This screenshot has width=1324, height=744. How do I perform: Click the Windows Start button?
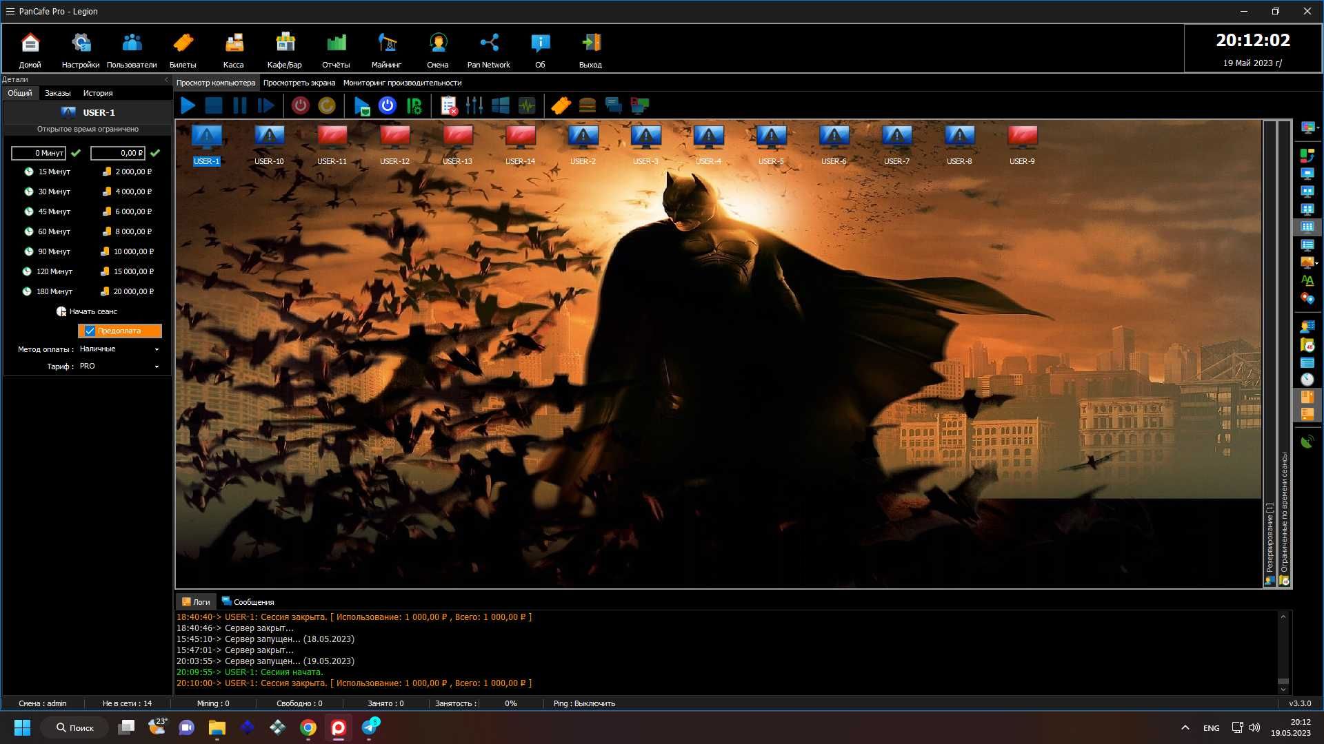pos(22,727)
